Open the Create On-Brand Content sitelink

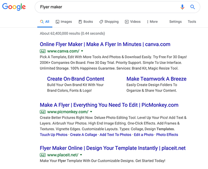click(76, 79)
